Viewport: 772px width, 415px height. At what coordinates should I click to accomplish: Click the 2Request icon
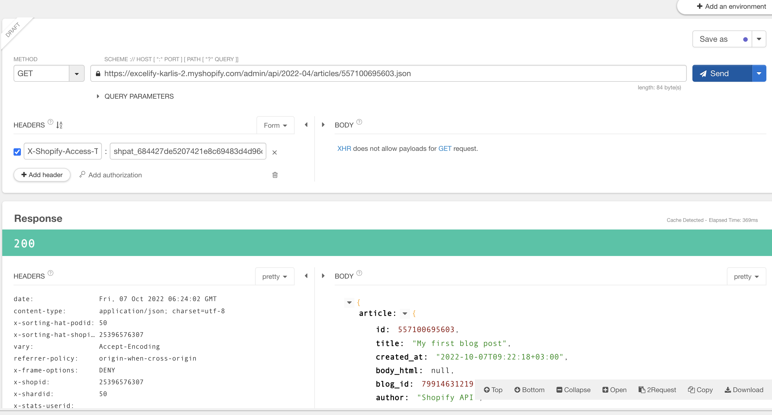[657, 390]
